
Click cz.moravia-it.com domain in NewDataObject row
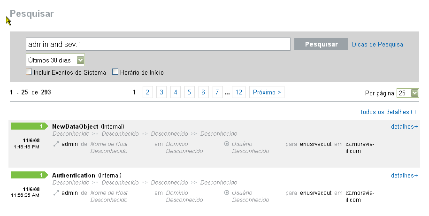coord(360,147)
